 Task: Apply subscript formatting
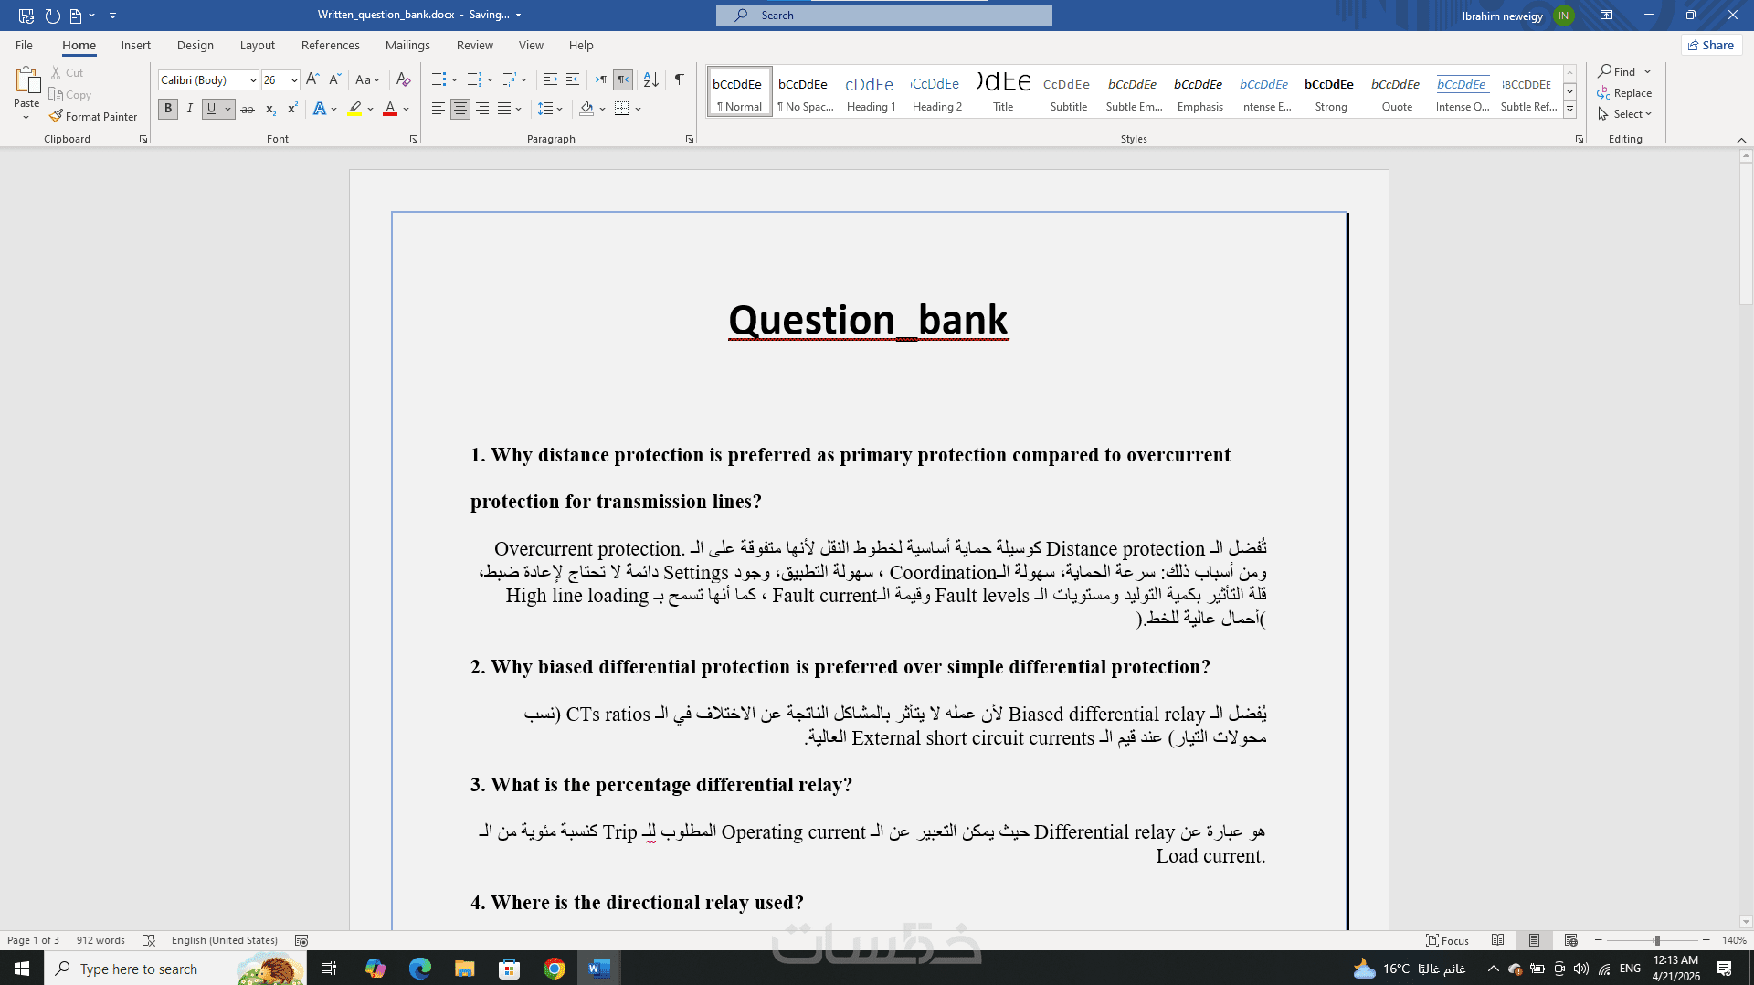click(x=270, y=109)
